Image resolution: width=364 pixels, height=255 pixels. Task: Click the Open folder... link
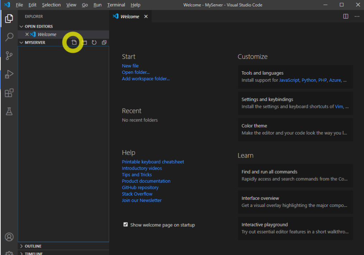coord(136,72)
